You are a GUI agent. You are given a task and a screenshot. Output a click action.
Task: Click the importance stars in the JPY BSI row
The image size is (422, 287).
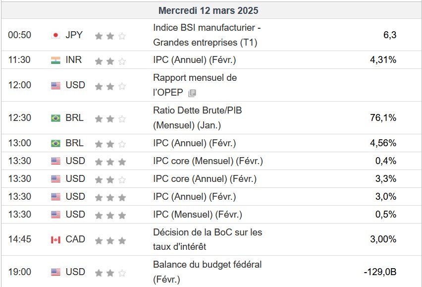110,36
